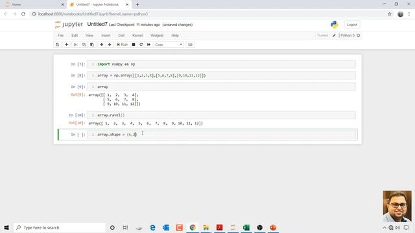Select the Untitled7 Jupyter Notebook tab

97,5
